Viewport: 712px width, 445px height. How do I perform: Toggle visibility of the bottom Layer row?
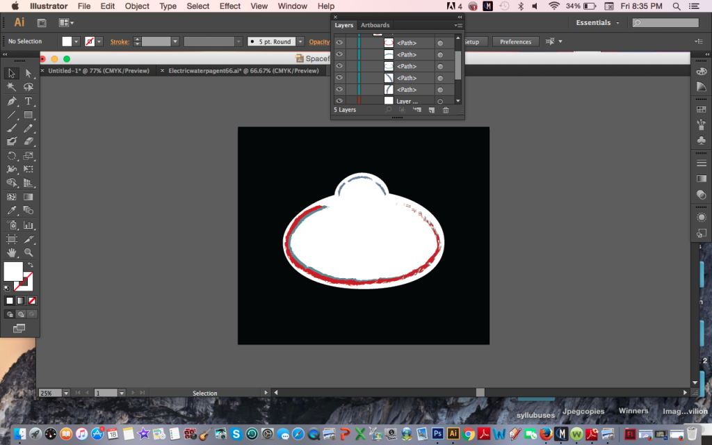click(x=339, y=102)
